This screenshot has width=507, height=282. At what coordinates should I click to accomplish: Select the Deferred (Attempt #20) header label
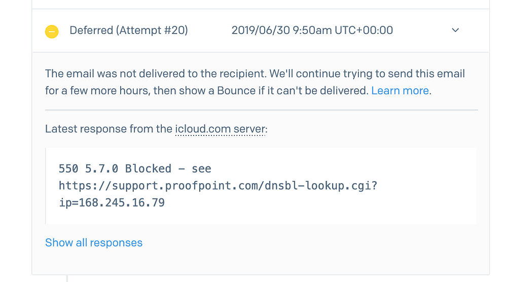coord(129,30)
